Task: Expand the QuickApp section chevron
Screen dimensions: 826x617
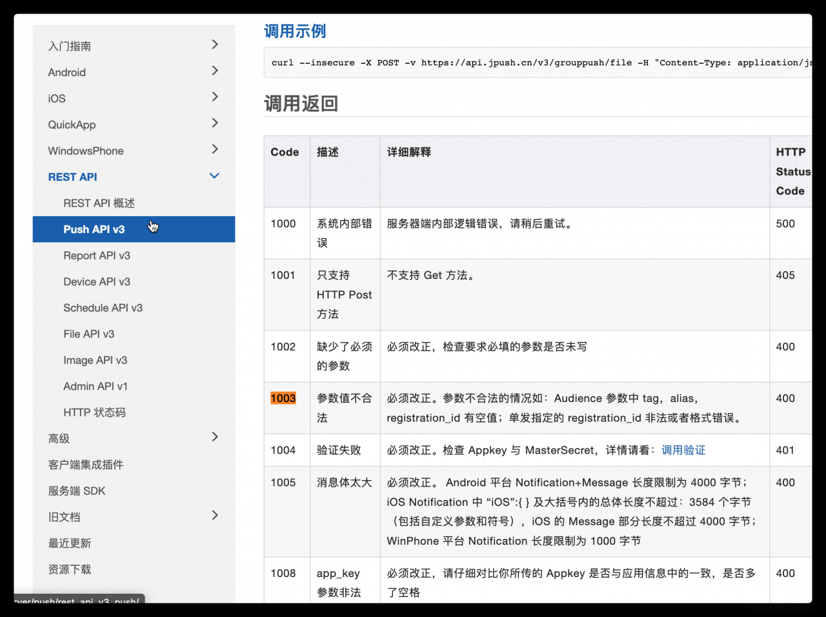Action: pyautogui.click(x=215, y=123)
